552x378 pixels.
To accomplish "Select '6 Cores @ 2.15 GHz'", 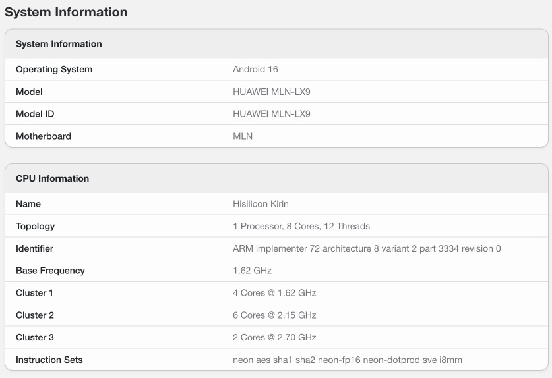I will click(x=274, y=315).
